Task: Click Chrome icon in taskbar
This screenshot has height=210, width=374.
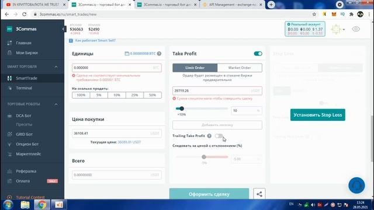Action: (42, 205)
